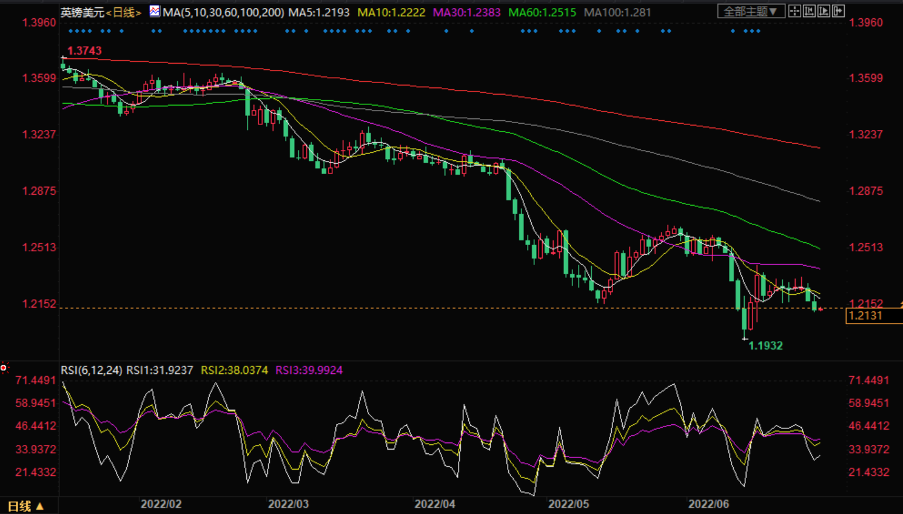Click the MA indicator chart icon
The height and width of the screenshot is (514, 903).
point(155,11)
